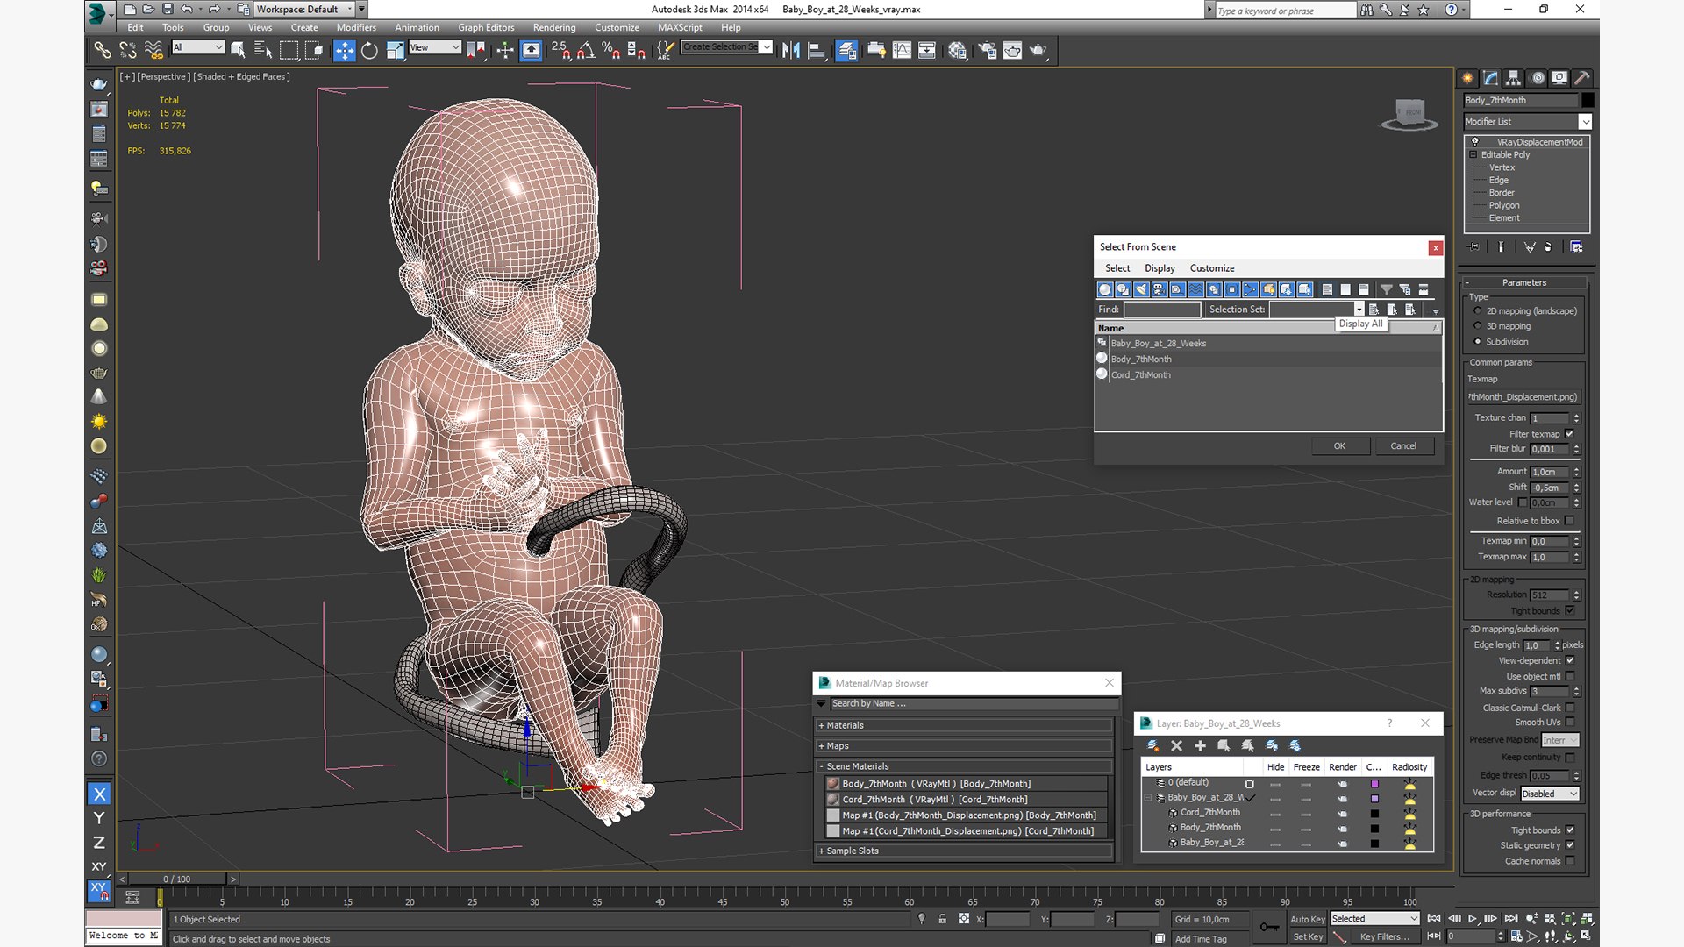Open the Modifiers menu

pyautogui.click(x=356, y=27)
